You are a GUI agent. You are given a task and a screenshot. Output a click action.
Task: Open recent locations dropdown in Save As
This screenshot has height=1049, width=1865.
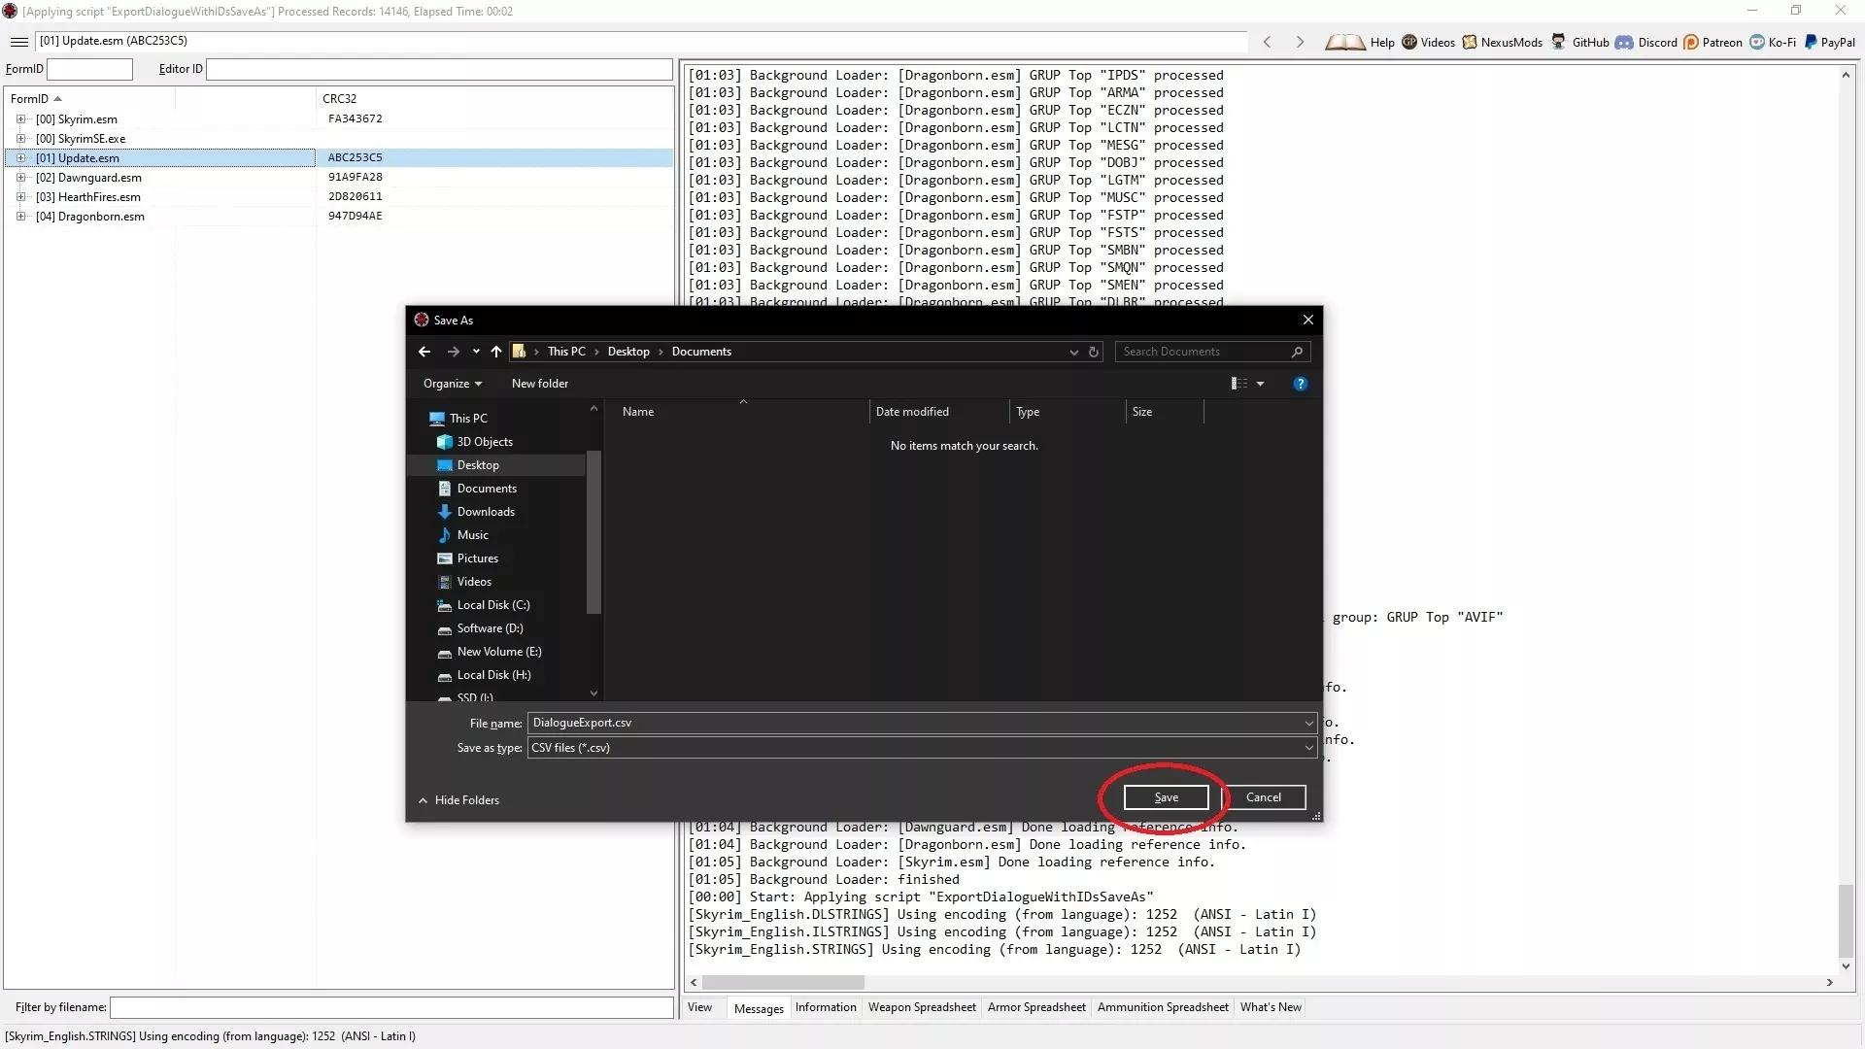coord(476,352)
